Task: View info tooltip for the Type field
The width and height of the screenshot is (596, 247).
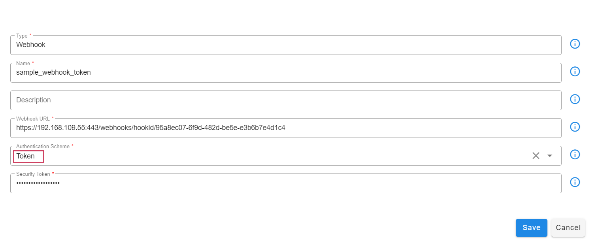Action: [575, 44]
